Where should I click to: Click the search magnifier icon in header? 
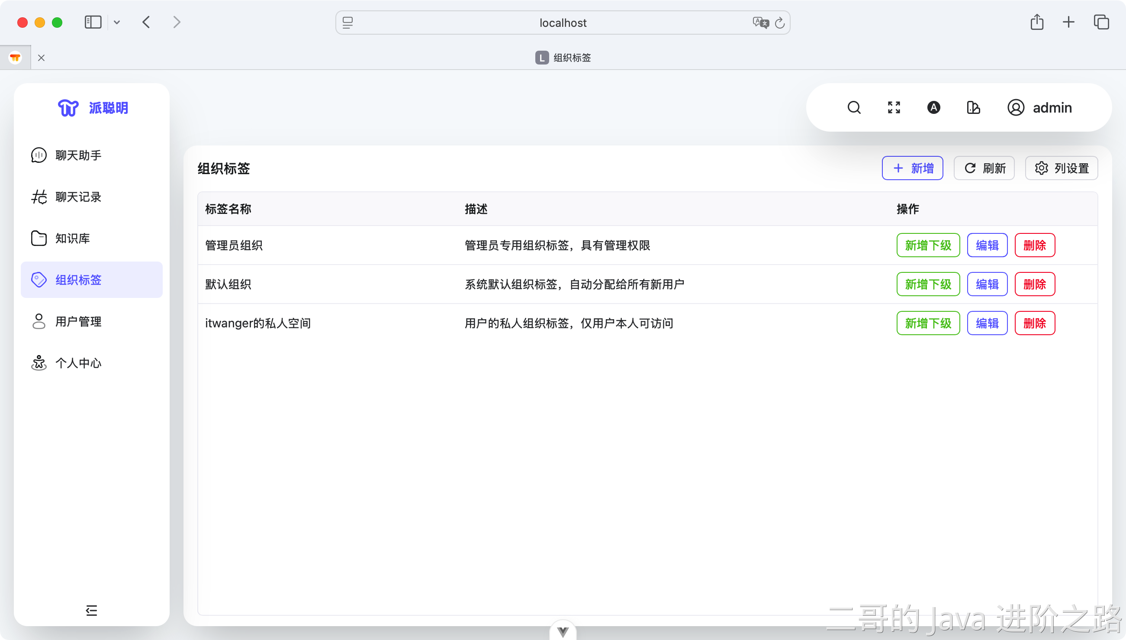(854, 108)
